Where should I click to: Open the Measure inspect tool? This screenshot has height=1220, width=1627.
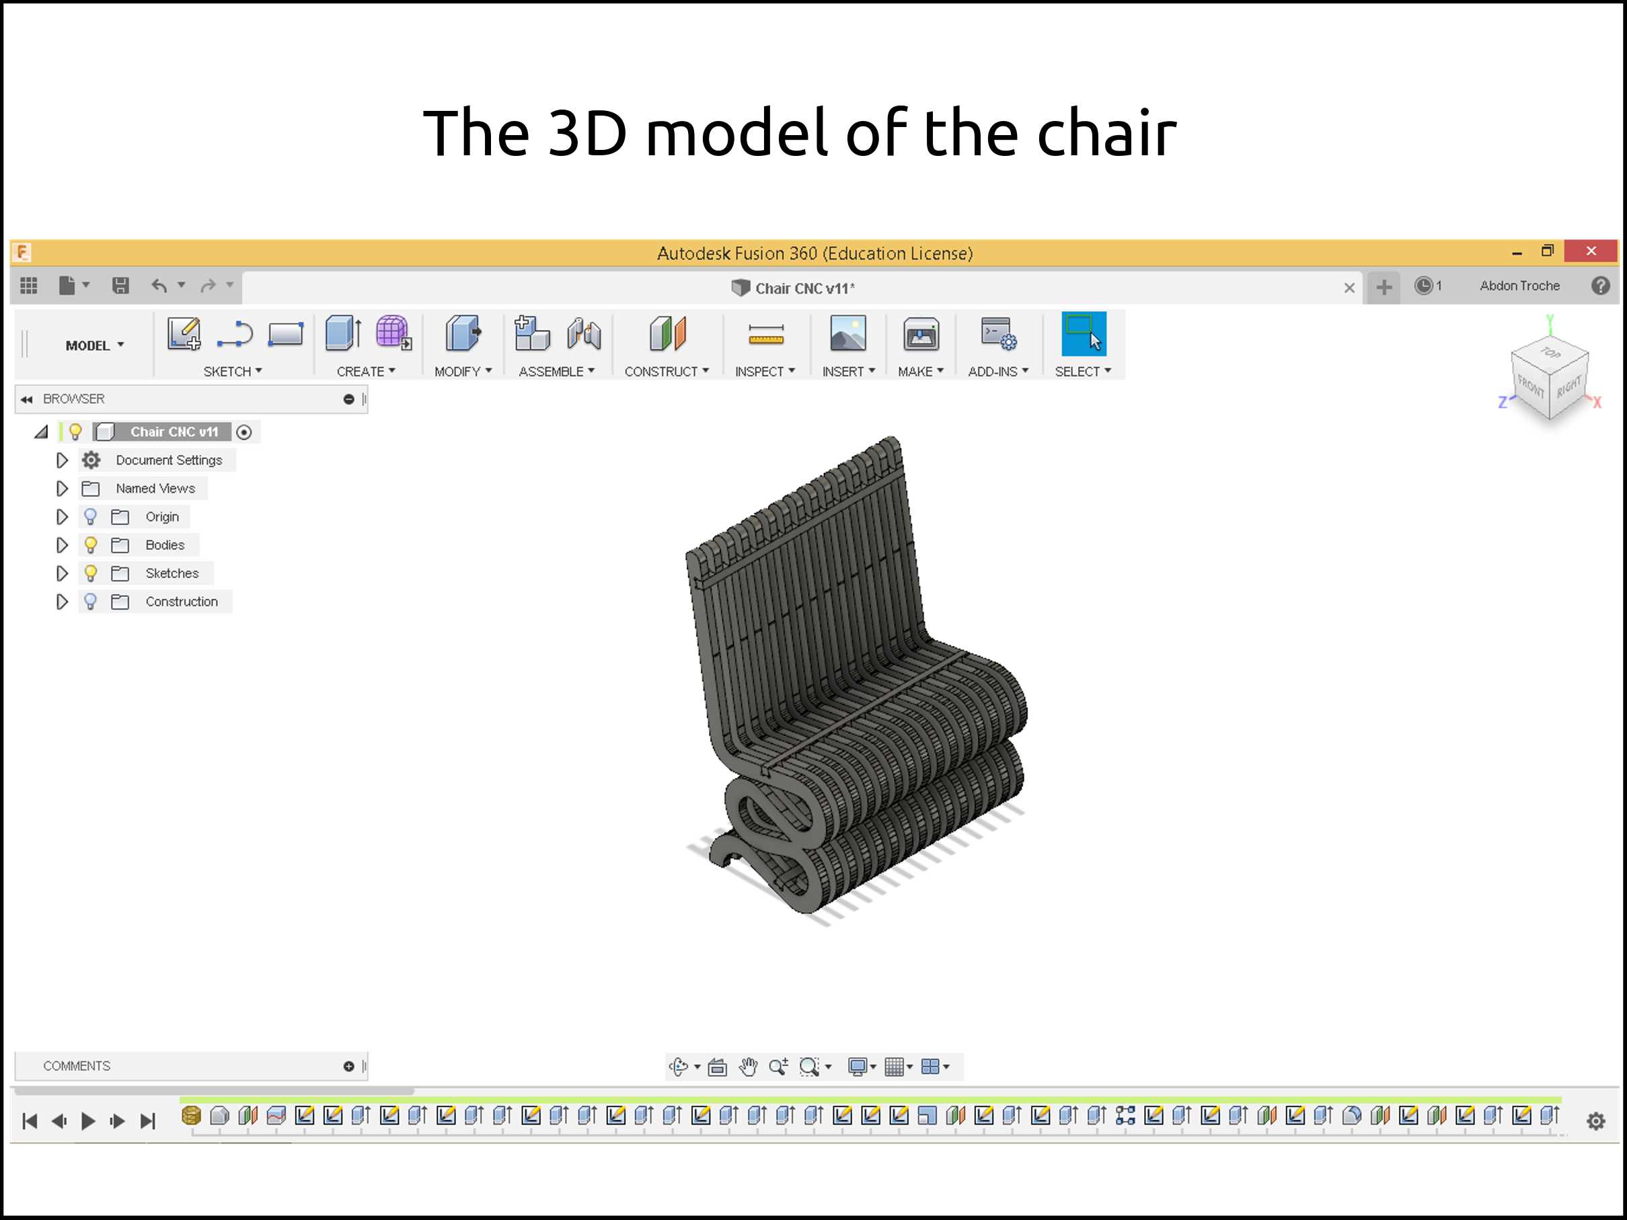pyautogui.click(x=765, y=335)
